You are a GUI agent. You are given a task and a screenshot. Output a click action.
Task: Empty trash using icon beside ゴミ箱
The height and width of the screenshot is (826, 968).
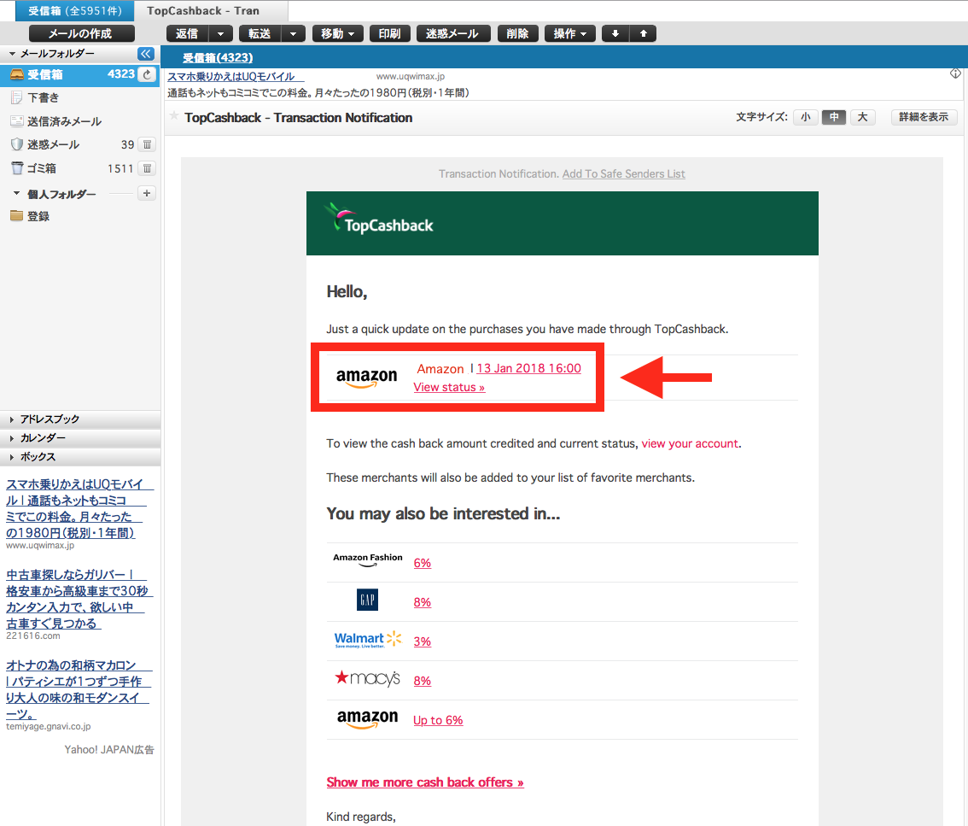click(x=147, y=168)
